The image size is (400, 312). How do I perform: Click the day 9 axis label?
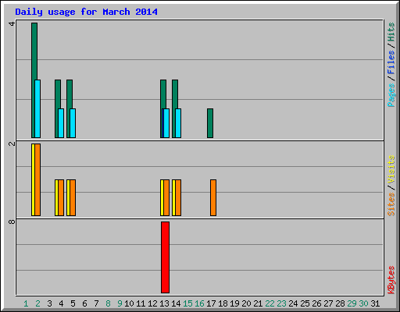click(x=120, y=303)
